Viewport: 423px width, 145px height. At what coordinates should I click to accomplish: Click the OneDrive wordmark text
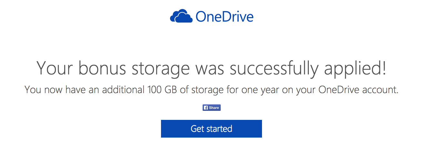point(225,17)
